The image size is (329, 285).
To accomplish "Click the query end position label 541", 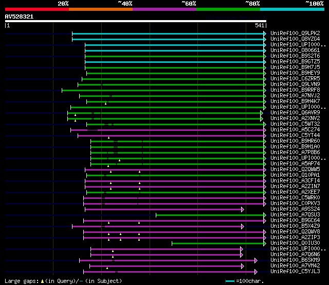I will 260,25.
